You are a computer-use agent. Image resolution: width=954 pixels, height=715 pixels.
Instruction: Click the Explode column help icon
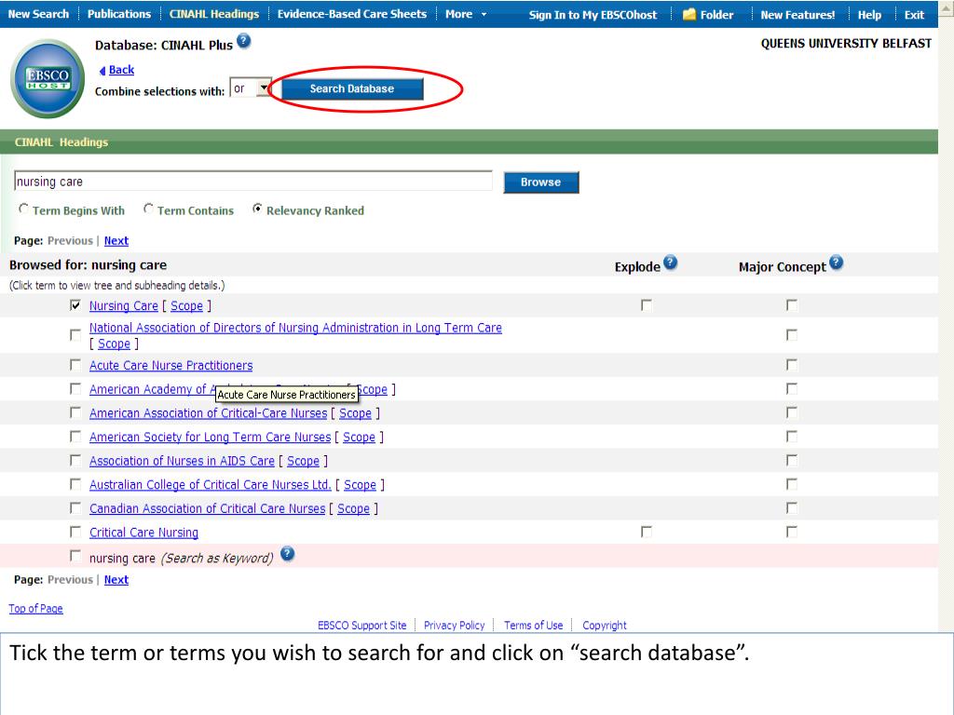(670, 263)
